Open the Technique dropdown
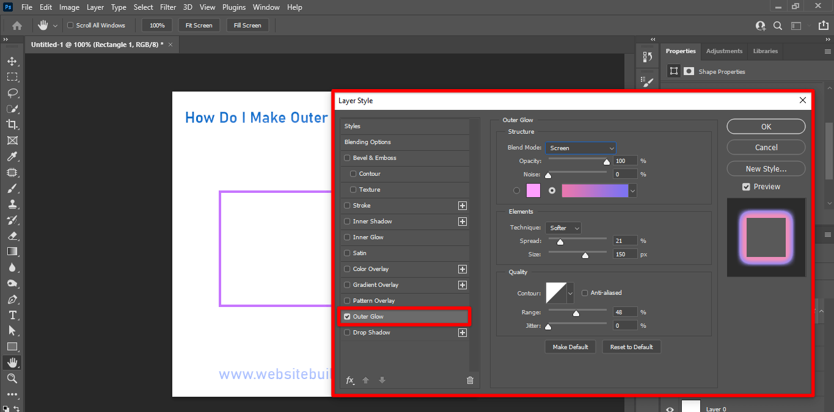 (x=563, y=227)
